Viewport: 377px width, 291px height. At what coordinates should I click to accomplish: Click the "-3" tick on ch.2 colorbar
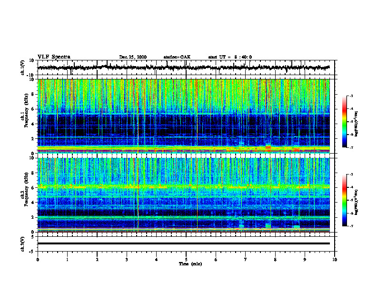pyautogui.click(x=351, y=175)
